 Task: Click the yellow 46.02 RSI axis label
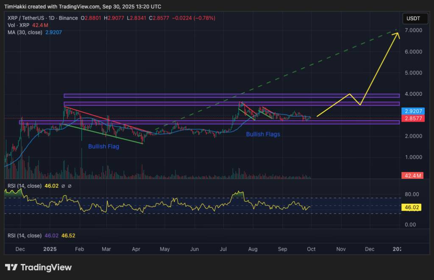pyautogui.click(x=412, y=208)
